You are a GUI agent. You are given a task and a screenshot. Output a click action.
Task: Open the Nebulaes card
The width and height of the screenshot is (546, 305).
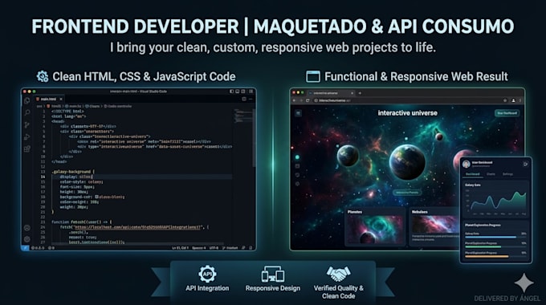434,227
